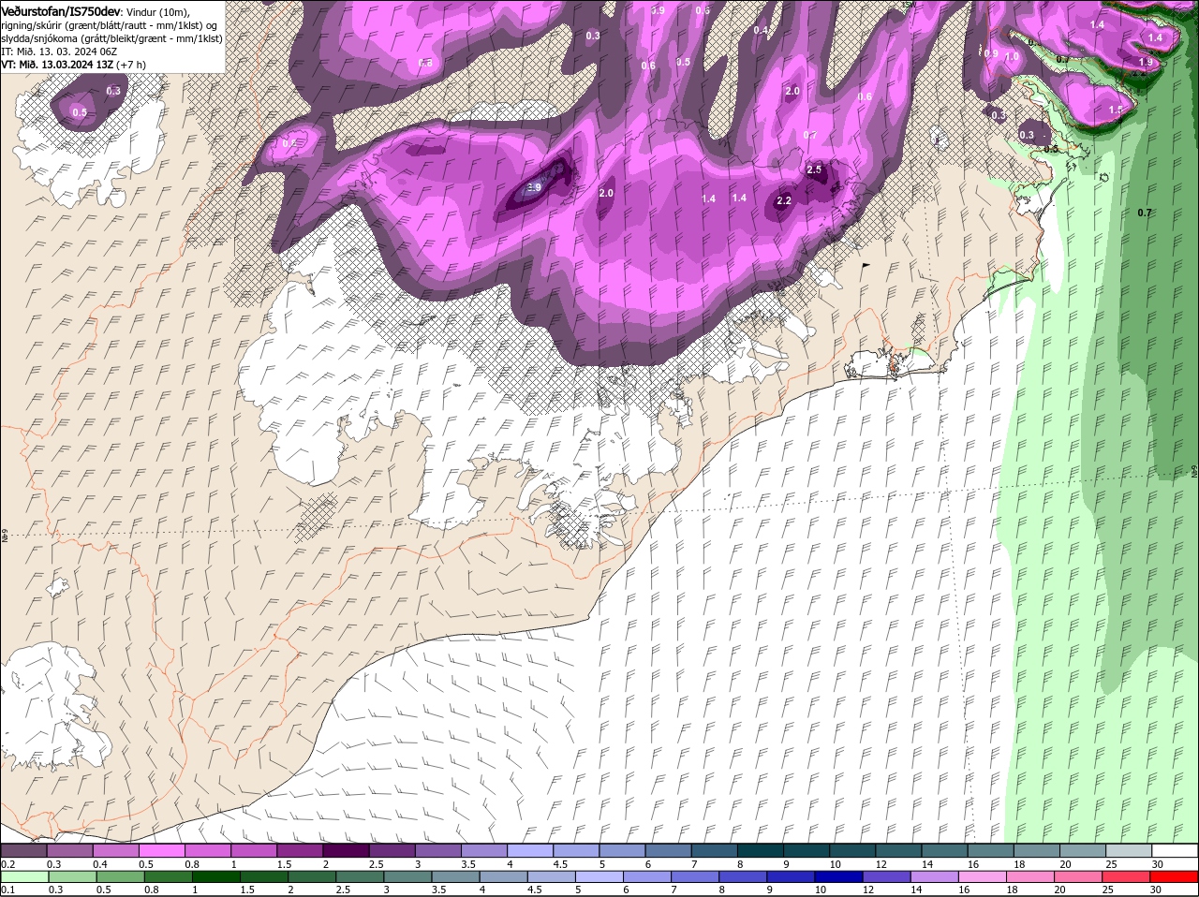Screen dimensions: 1199x897
Task: Click the 'rigning/skúrir' legend description line
Action: point(109,25)
